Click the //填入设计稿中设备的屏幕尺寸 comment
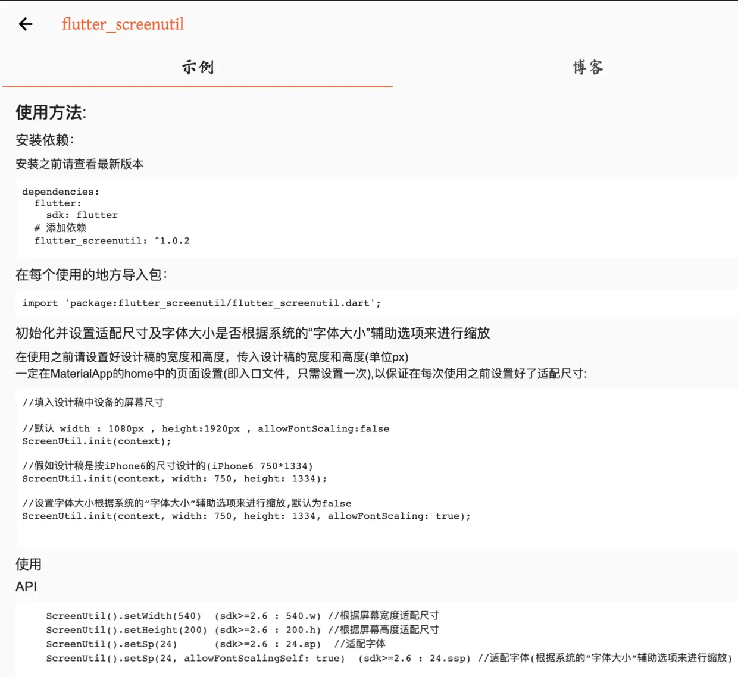Image resolution: width=738 pixels, height=677 pixels. point(93,403)
